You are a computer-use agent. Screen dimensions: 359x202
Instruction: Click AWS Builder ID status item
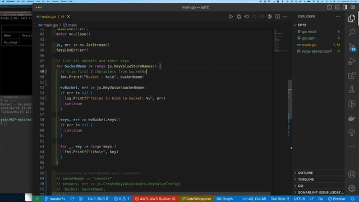155,199
